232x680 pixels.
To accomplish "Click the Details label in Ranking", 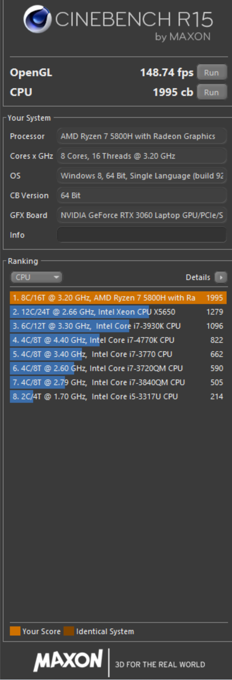I will [198, 277].
